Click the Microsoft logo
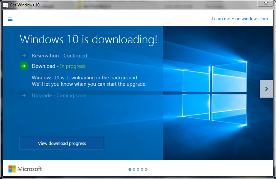This screenshot has width=276, height=179. pyautogui.click(x=25, y=169)
